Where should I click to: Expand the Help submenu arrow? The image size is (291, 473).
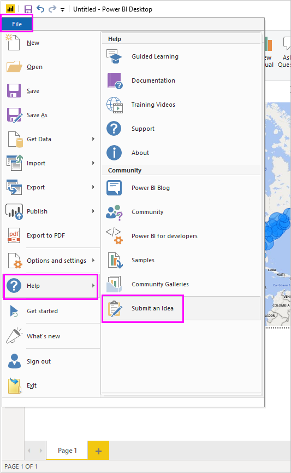pos(93,285)
